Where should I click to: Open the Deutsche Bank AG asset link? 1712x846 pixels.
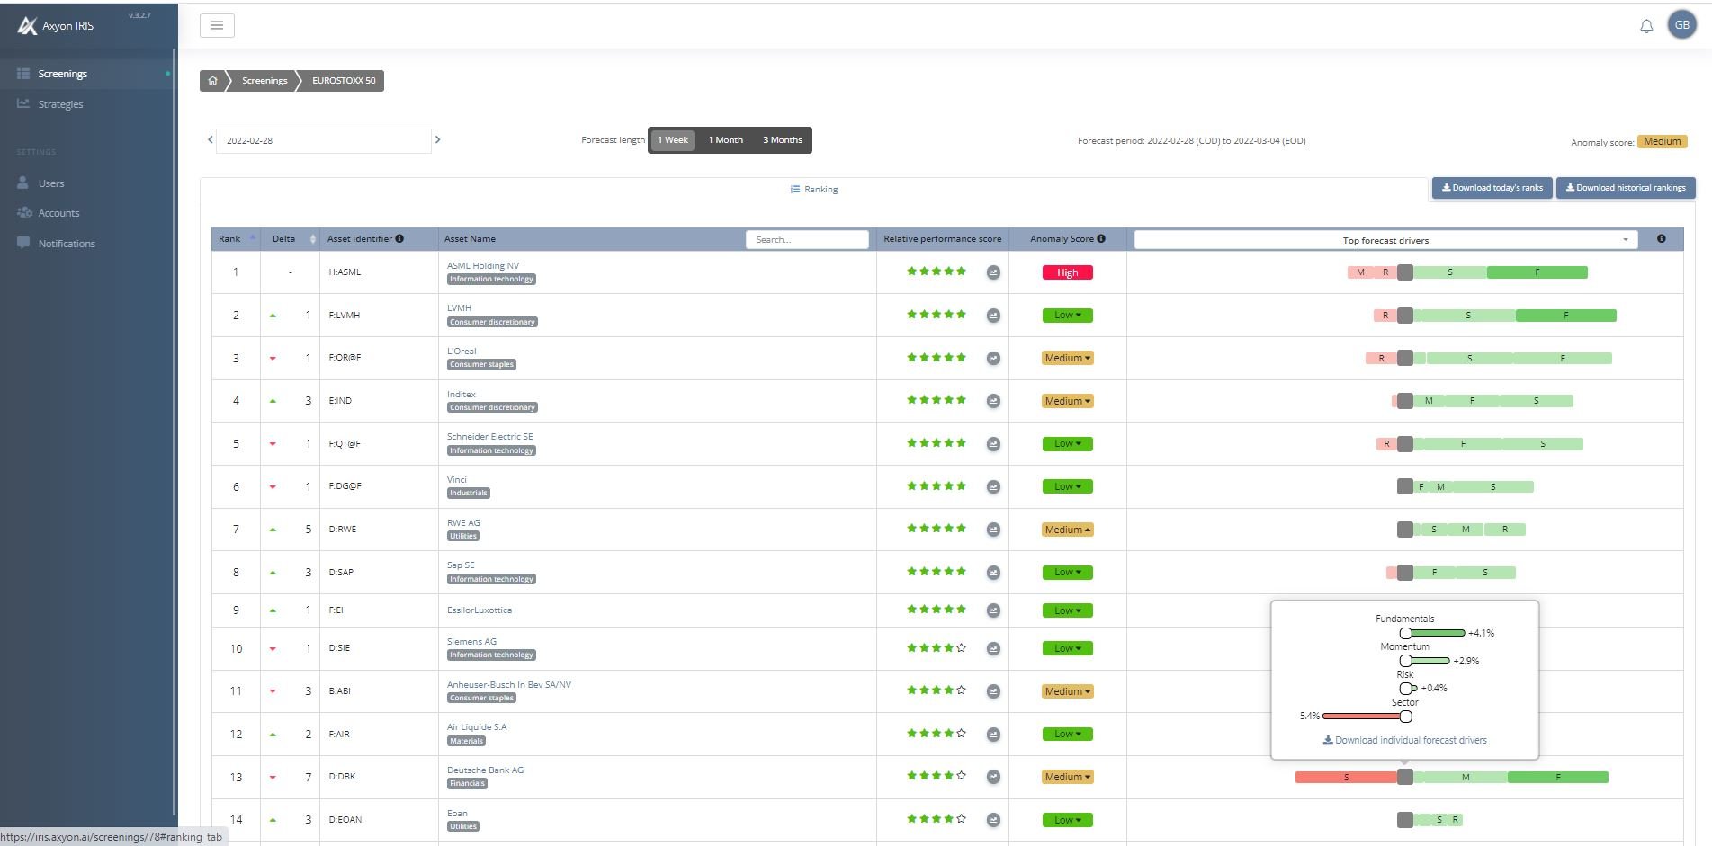(485, 770)
